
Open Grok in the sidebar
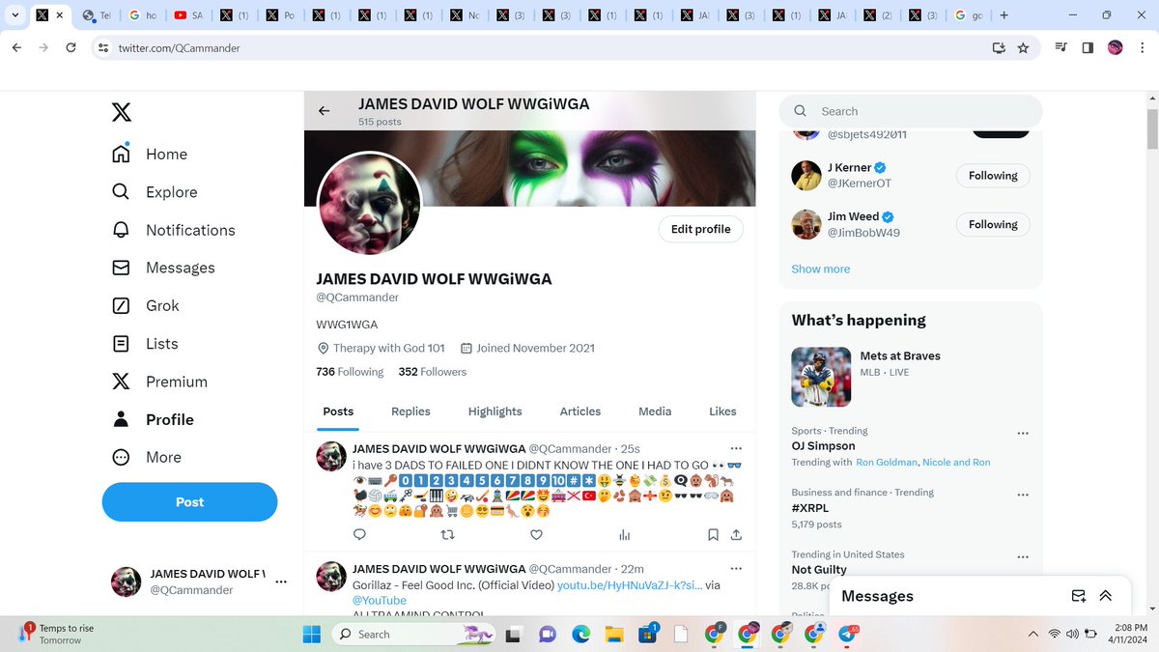tap(146, 305)
